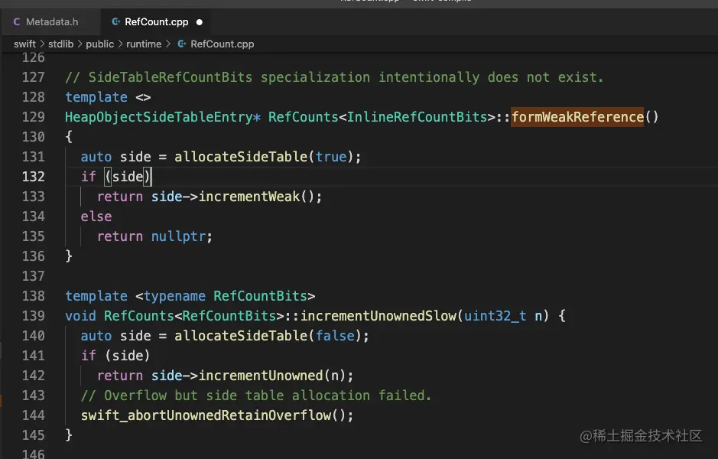Click incrementUnownedSlow on line 139
This screenshot has width=718, height=459.
tap(378, 316)
